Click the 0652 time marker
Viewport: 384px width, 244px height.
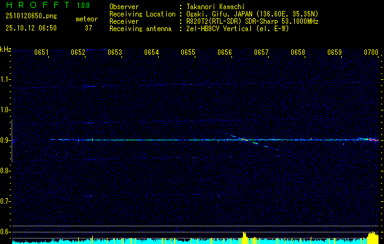click(78, 52)
